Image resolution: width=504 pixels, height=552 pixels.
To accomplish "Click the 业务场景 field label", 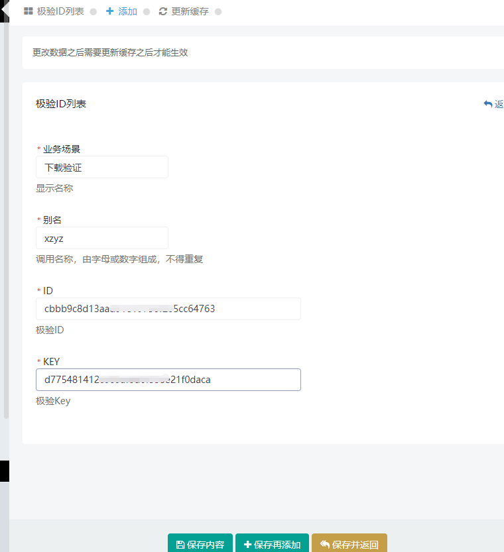I will coord(62,149).
